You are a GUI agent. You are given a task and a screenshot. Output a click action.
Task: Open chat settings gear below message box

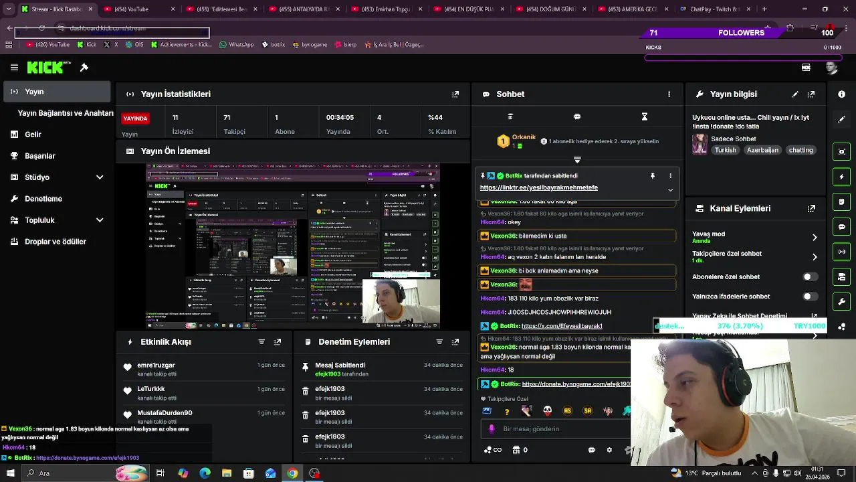click(609, 450)
